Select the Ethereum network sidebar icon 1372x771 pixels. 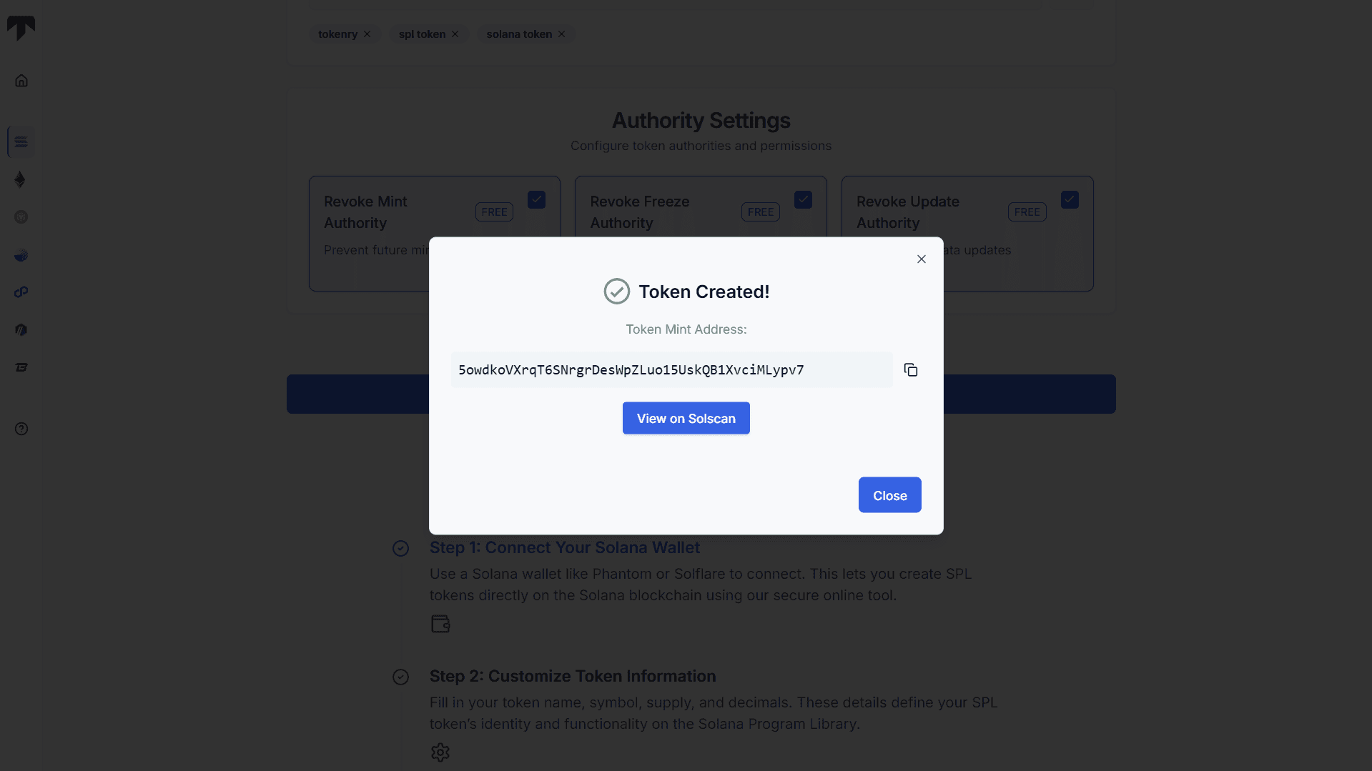(x=21, y=179)
